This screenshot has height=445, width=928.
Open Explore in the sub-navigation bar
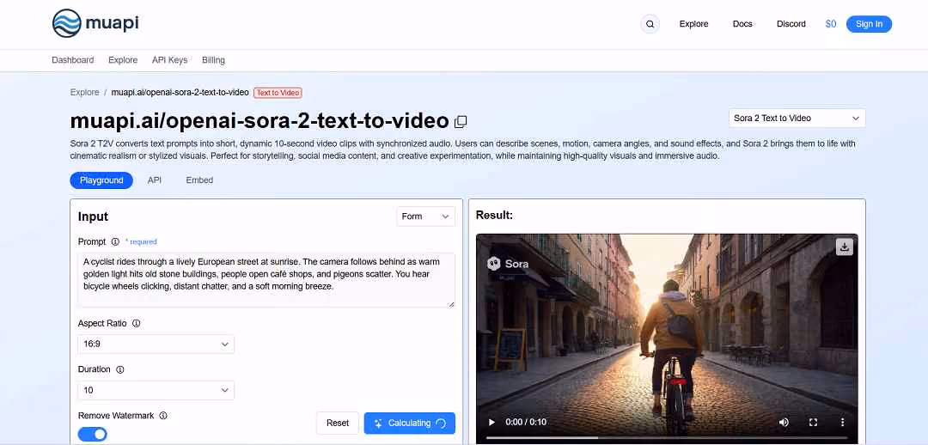point(123,60)
